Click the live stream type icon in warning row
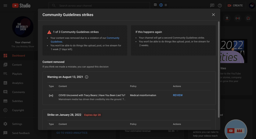This screenshot has height=139, width=256. [51, 96]
